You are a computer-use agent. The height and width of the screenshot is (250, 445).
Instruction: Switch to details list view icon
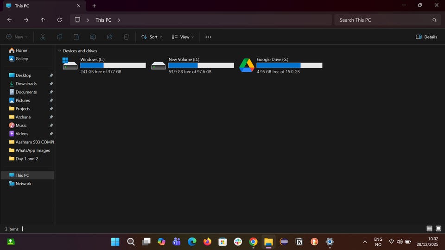click(x=429, y=228)
